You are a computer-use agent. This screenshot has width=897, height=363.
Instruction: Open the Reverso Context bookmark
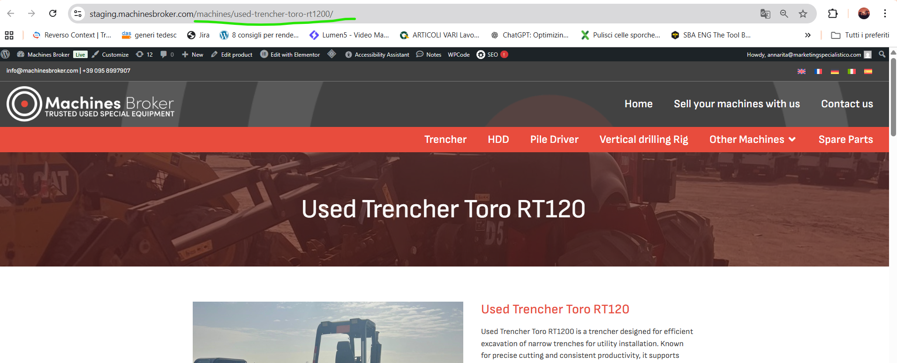point(72,35)
